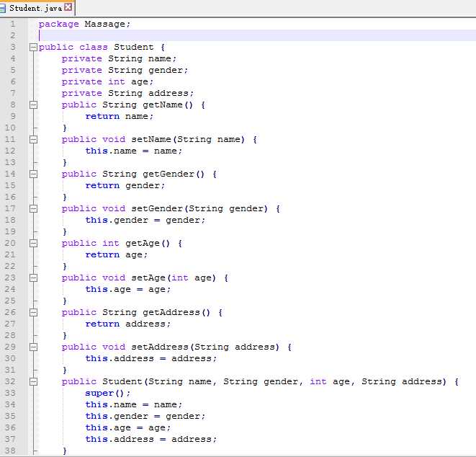Click 'Student' class name on line 3
This screenshot has width=476, height=457.
pos(133,47)
